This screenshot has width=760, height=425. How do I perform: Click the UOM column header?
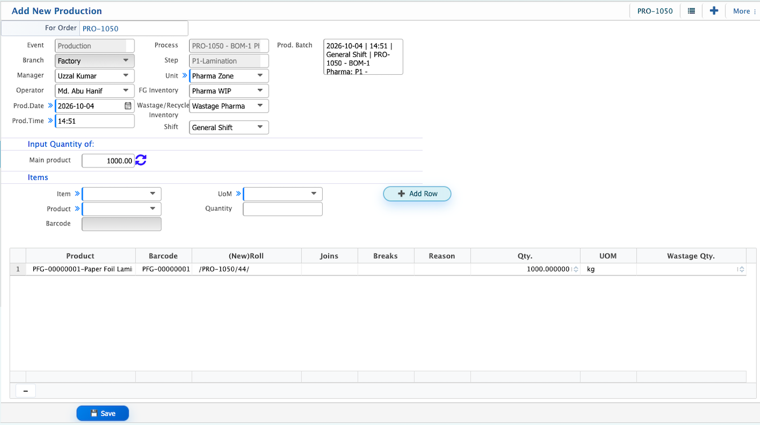608,256
